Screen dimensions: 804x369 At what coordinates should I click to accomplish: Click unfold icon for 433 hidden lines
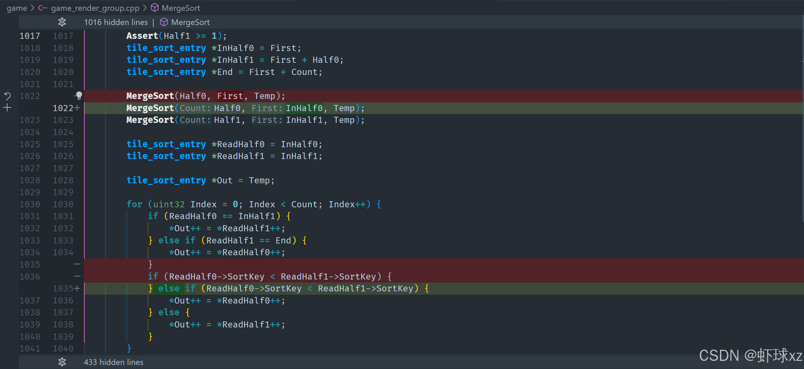tap(62, 362)
